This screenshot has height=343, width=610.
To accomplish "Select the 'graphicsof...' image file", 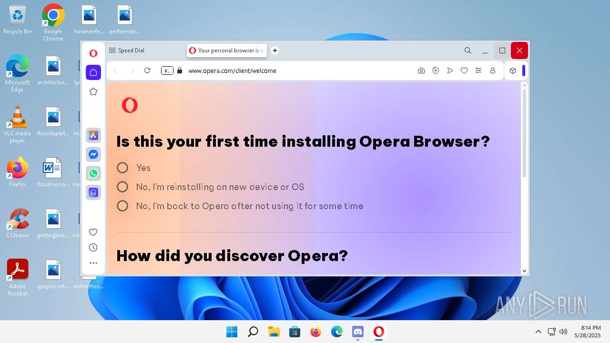I will [53, 274].
